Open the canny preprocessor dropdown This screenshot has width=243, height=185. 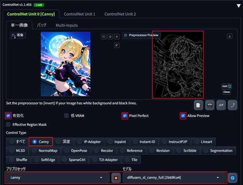(x=58, y=178)
